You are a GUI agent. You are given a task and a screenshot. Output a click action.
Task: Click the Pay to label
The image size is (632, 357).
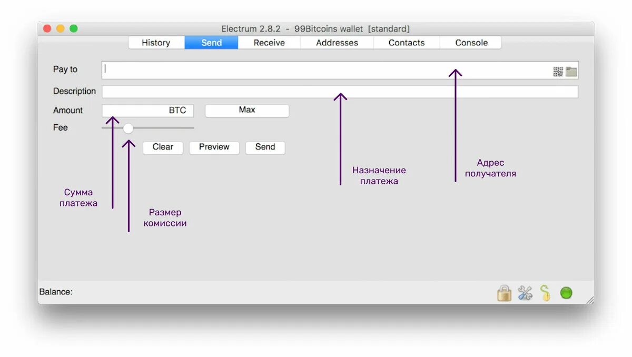coord(65,70)
